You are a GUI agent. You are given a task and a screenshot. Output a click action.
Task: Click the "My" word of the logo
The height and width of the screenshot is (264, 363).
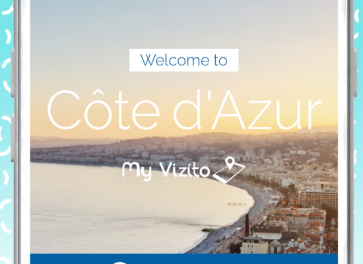click(137, 171)
